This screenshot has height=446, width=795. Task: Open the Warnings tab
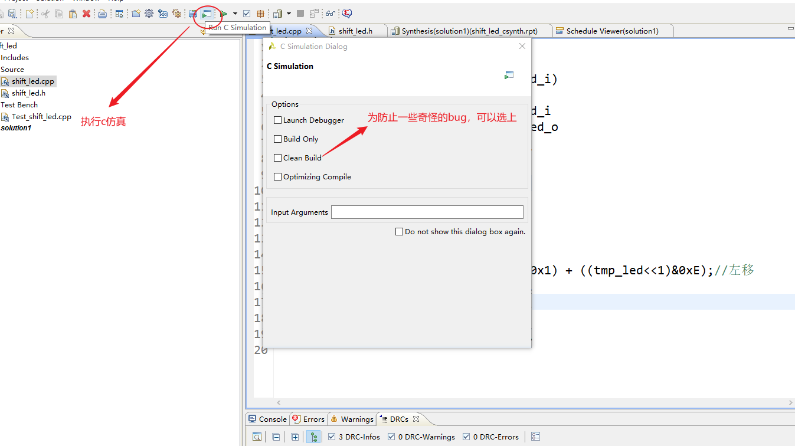352,419
